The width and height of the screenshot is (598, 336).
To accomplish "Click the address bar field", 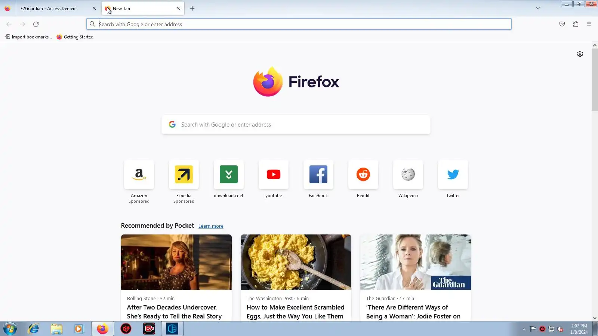I will point(299,24).
